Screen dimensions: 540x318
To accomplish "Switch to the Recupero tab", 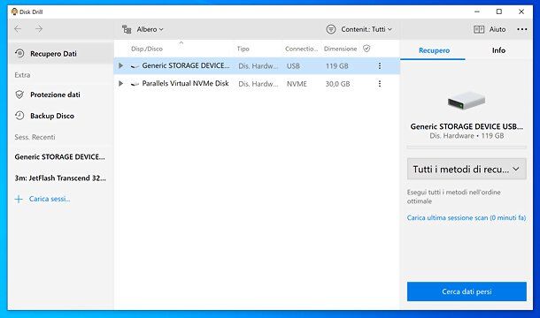I will point(434,50).
